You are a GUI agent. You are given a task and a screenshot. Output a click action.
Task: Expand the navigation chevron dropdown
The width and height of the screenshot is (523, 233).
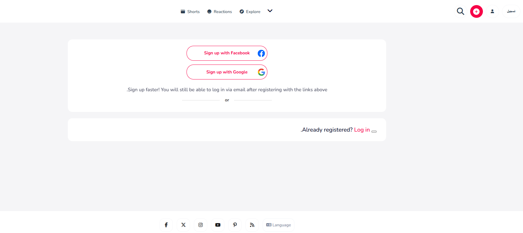tap(270, 11)
